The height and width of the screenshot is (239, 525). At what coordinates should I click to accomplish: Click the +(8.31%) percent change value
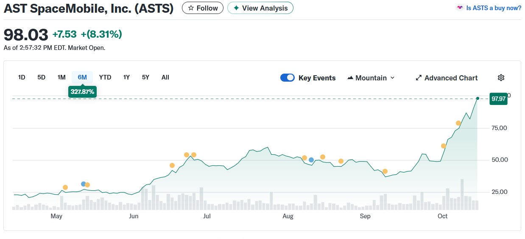(101, 34)
